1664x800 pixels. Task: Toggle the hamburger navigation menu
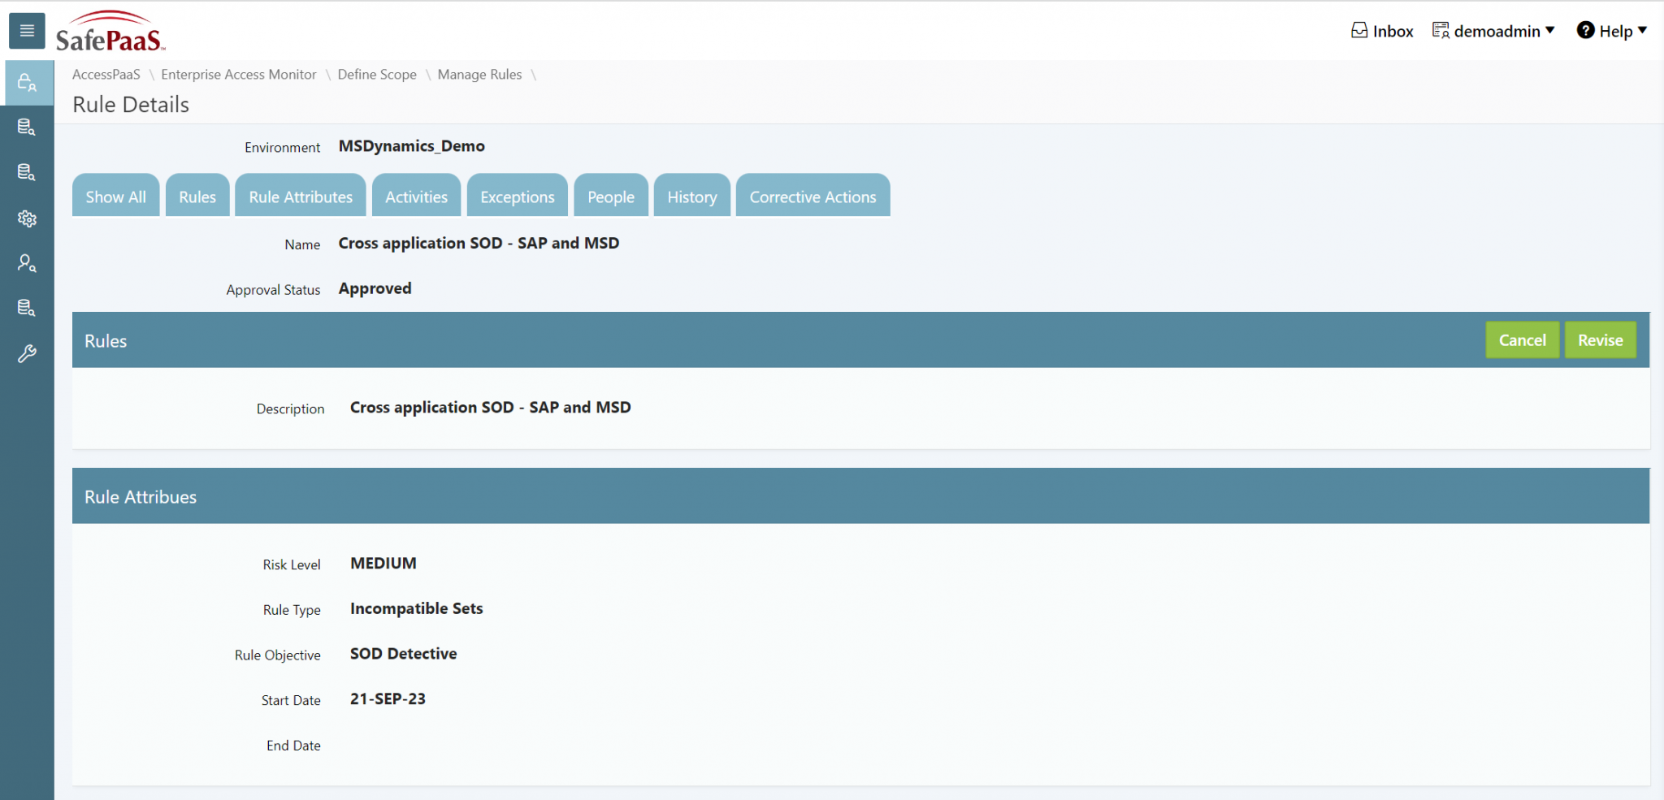pos(27,31)
